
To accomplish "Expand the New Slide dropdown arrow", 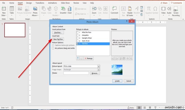I will pyautogui.click(x=6, y=15).
